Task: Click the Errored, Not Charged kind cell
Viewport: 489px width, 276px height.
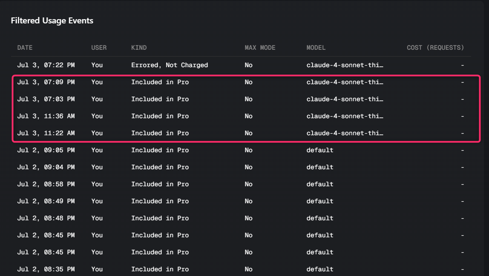Action: click(170, 65)
